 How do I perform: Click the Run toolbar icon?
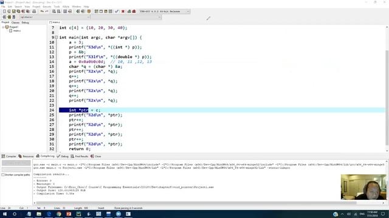tap(101, 12)
